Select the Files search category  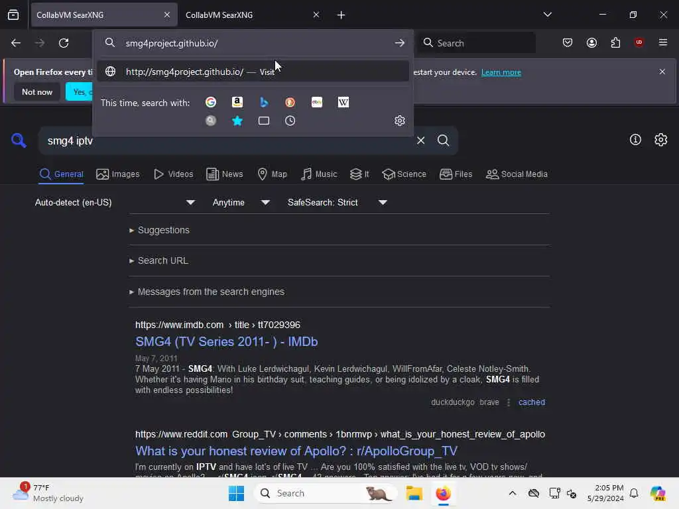click(x=456, y=174)
